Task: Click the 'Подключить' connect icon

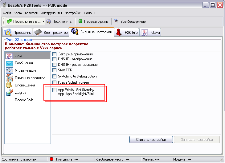Action: point(49,22)
